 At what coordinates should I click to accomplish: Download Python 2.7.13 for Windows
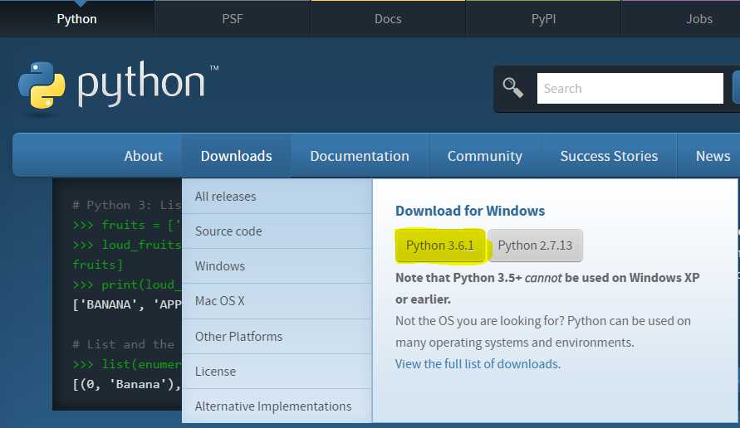tap(535, 246)
